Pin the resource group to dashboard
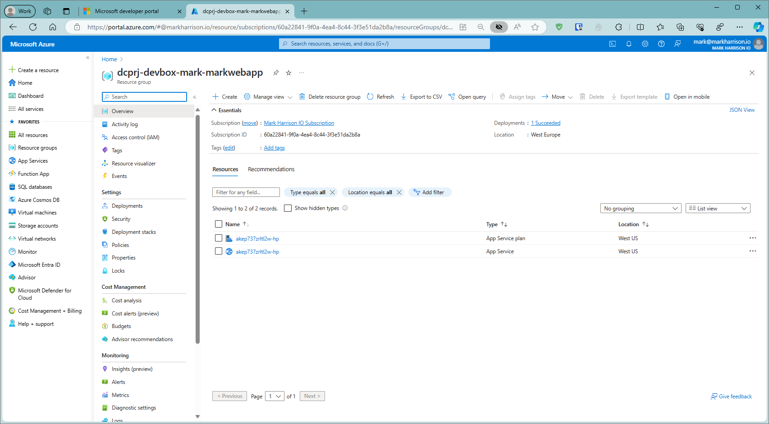Image resolution: width=769 pixels, height=424 pixels. coord(276,73)
